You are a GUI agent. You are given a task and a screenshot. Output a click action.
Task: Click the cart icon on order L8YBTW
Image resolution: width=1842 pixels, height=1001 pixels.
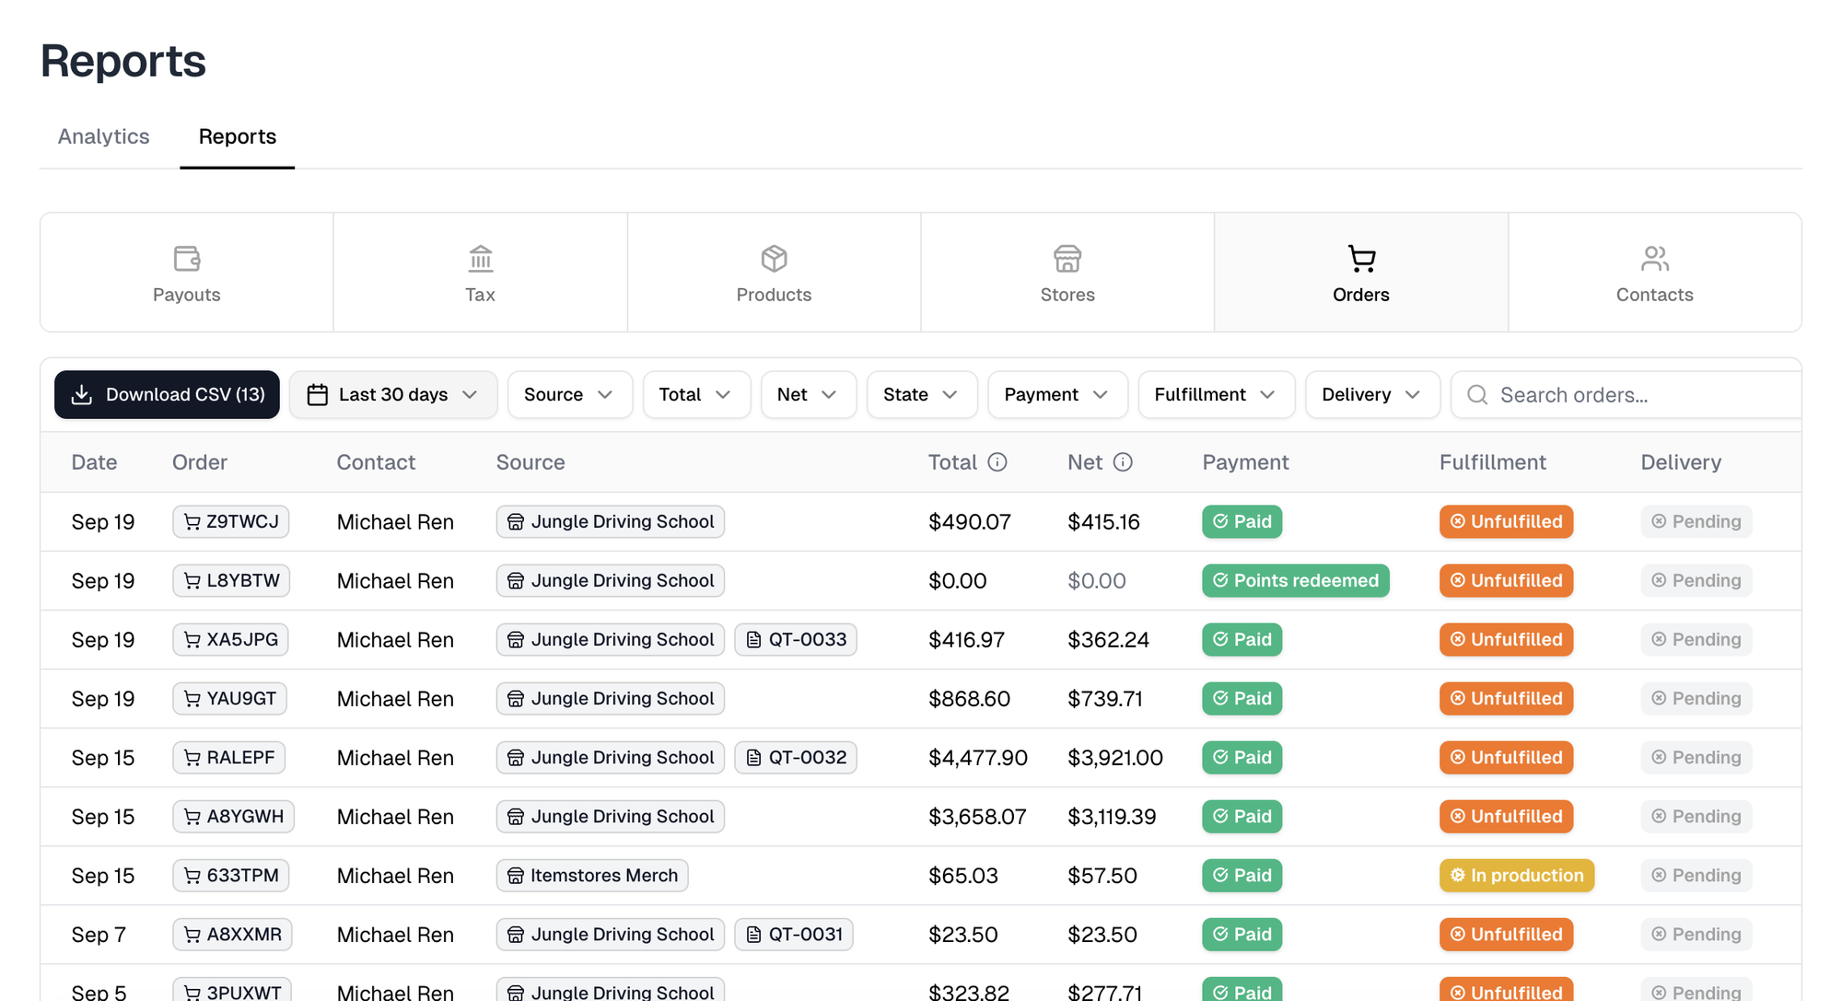tap(192, 581)
